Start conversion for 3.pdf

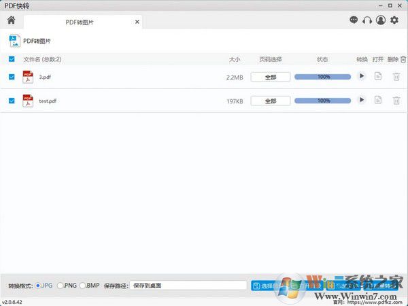362,76
